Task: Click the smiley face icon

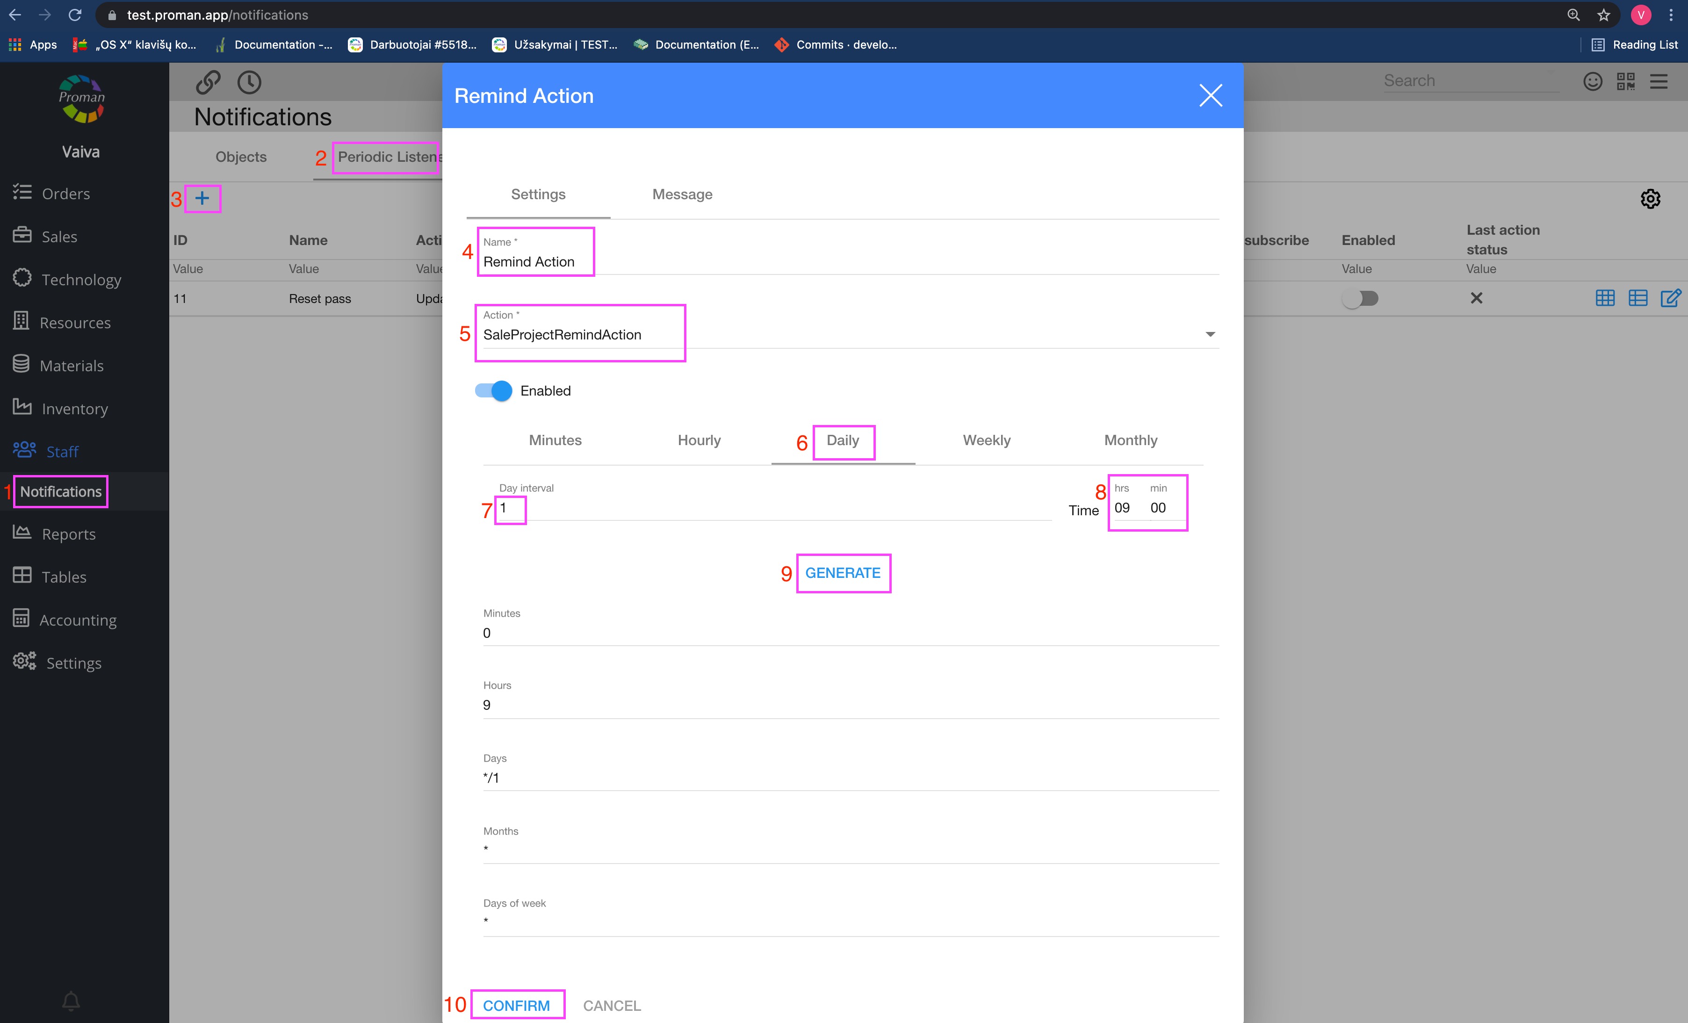Action: coord(1592,81)
